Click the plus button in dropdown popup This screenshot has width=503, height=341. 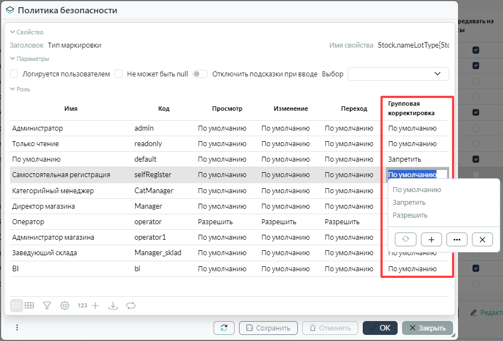431,239
